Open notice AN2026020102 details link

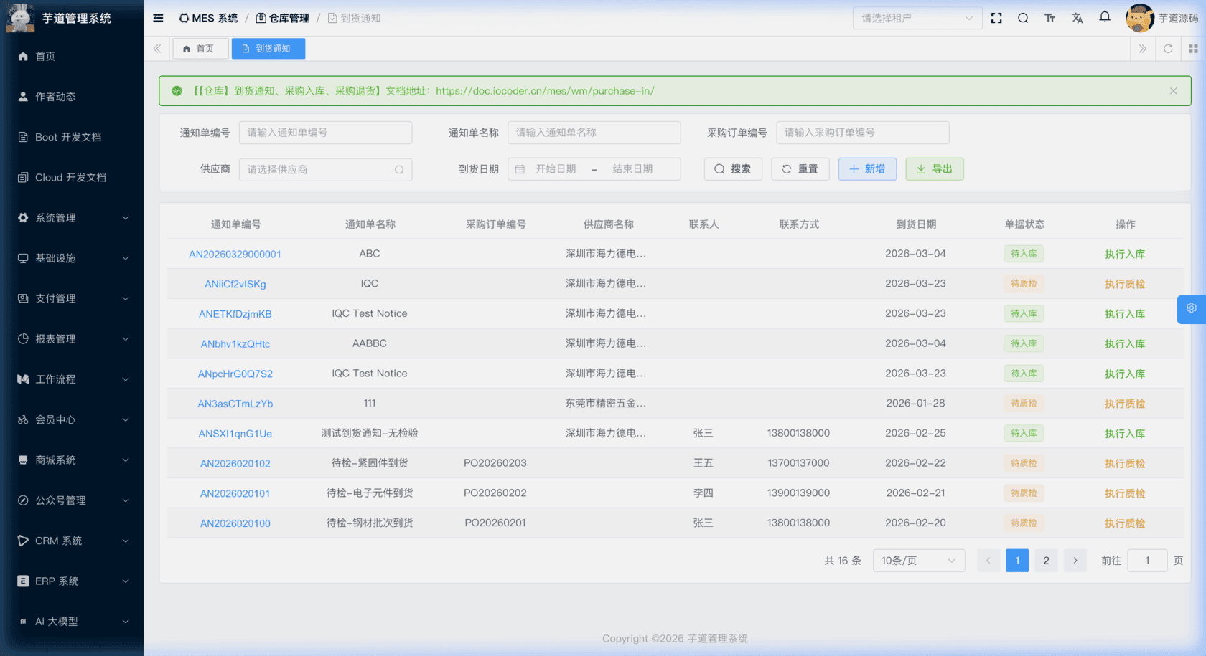click(235, 463)
